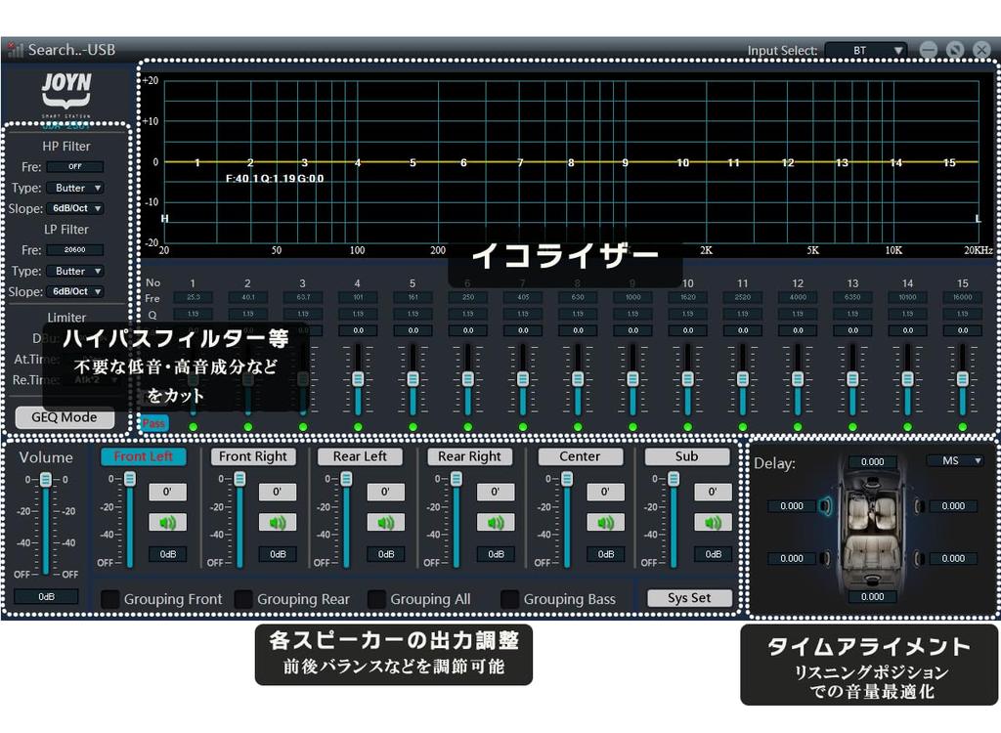This screenshot has width=1001, height=733.
Task: Click the signal strength icon in title bar
Action: coord(16,50)
